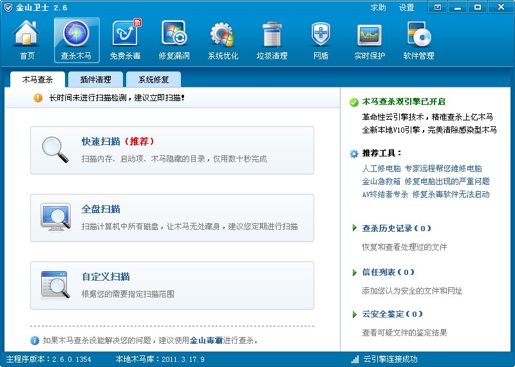Open 垃圾清理 trash can icon
This screenshot has height=367, width=515.
coord(272,34)
